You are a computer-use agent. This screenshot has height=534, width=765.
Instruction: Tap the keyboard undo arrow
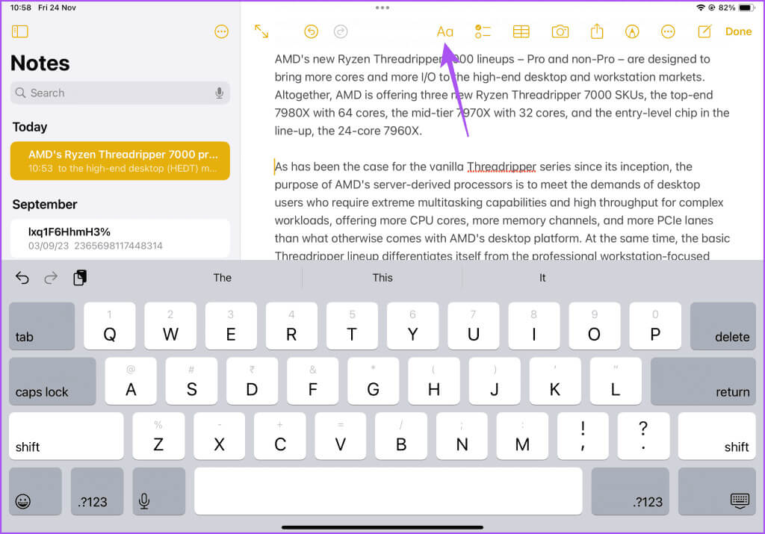22,278
